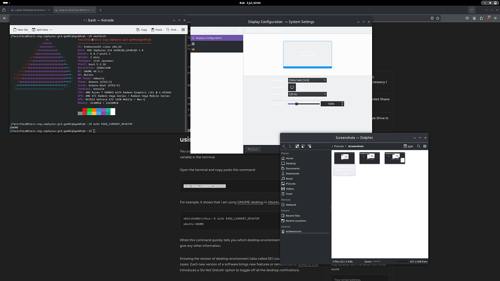Click Copy in Konsole toolbar
This screenshot has height=281, width=500.
141,29
